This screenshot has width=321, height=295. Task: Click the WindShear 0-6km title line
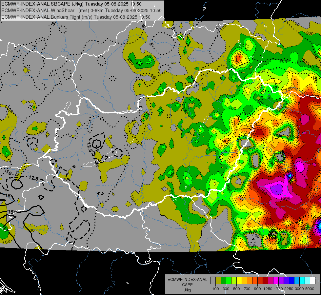[x=81, y=10]
